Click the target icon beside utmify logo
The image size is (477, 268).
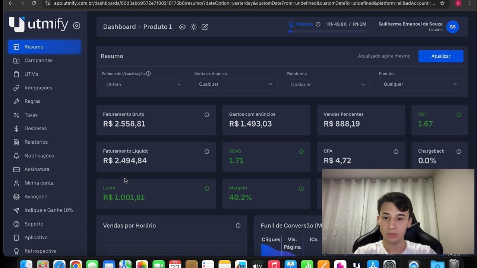coord(77,26)
